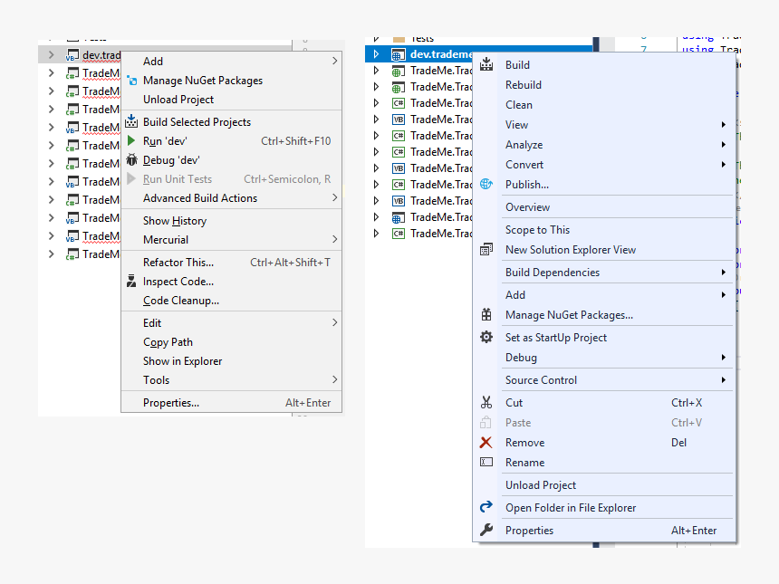Click the Rename icon
This screenshot has height=584, width=779.
(486, 463)
